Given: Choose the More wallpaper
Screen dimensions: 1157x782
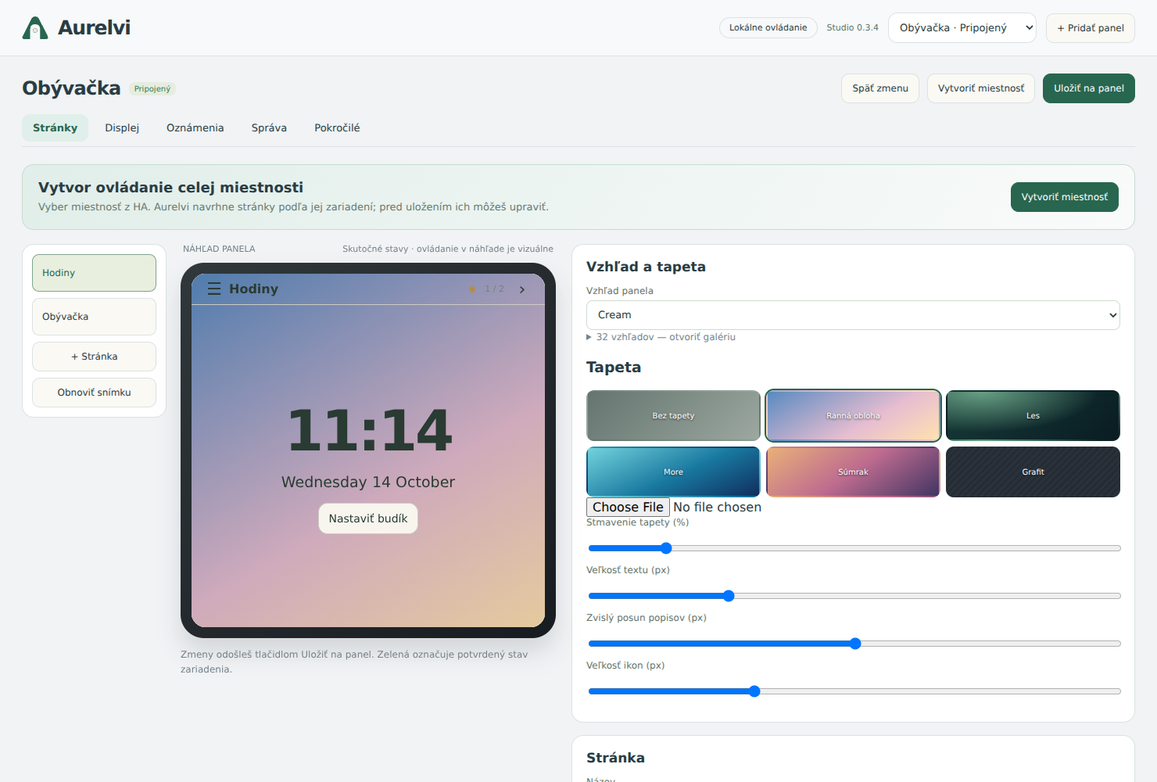Looking at the screenshot, I should click(673, 472).
